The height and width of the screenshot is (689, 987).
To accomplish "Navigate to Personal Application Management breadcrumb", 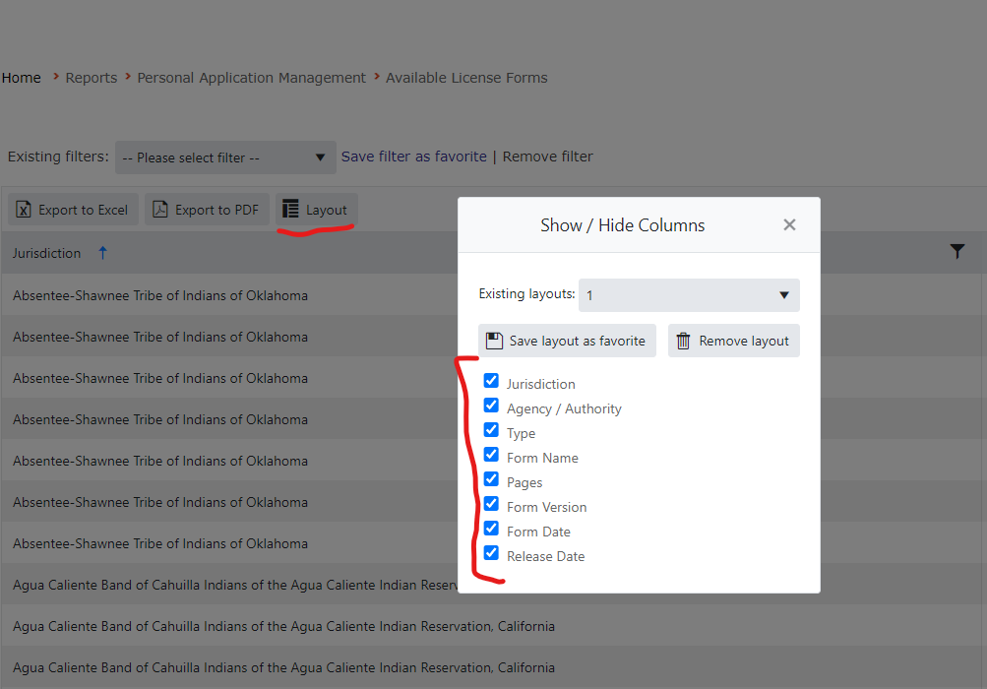I will coord(251,78).
